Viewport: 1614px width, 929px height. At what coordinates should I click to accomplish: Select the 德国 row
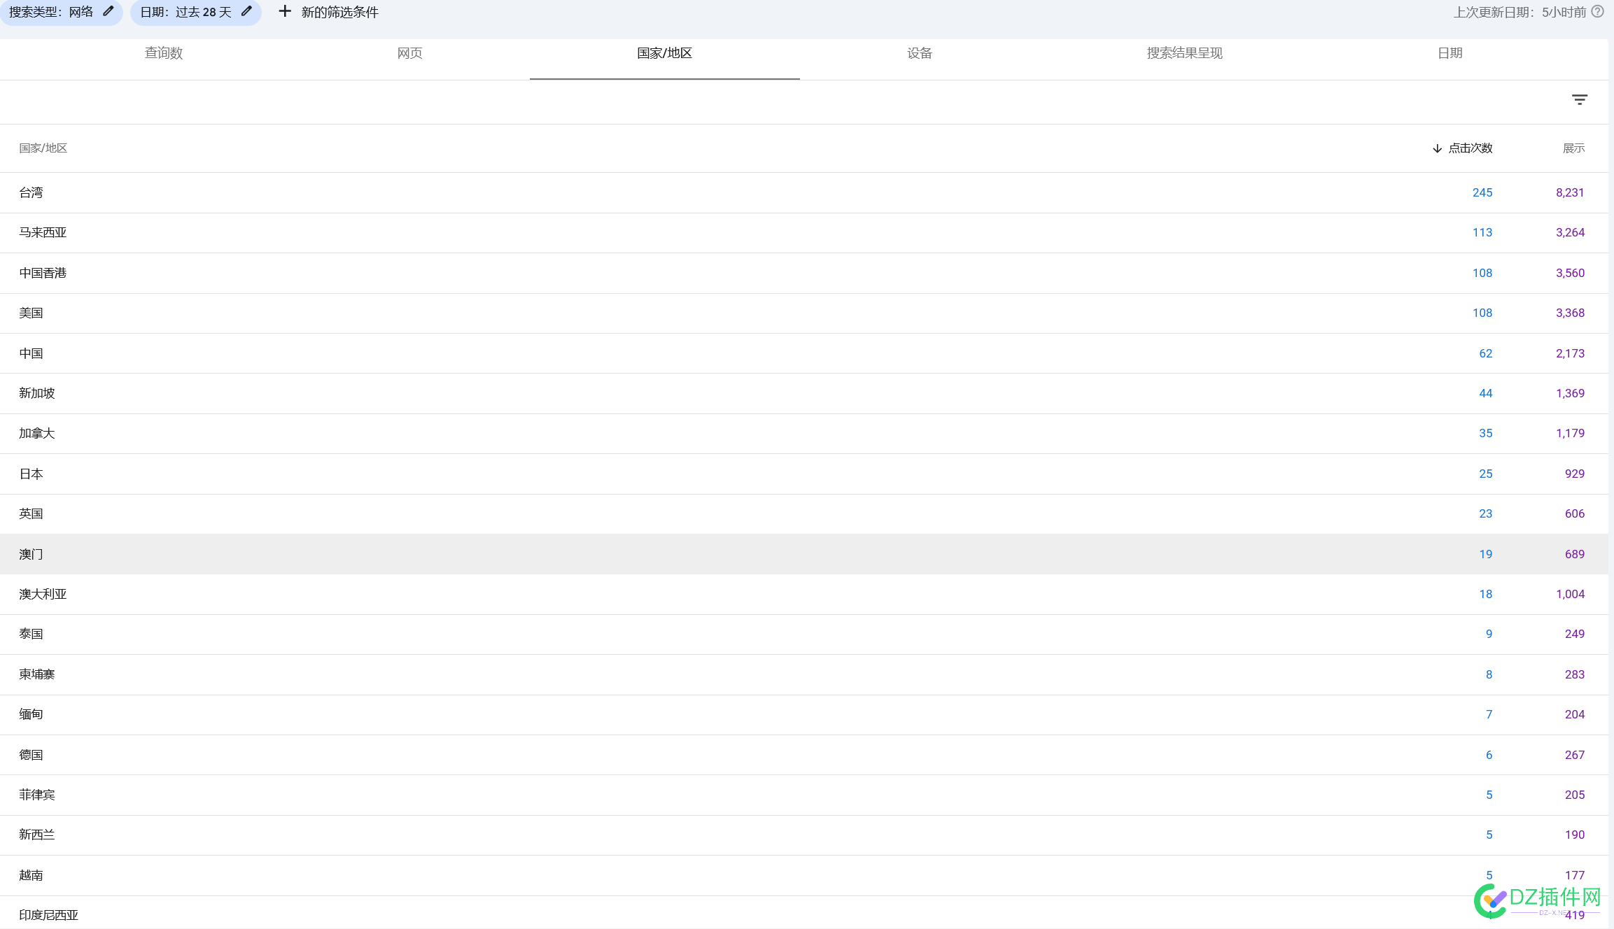pyautogui.click(x=804, y=755)
